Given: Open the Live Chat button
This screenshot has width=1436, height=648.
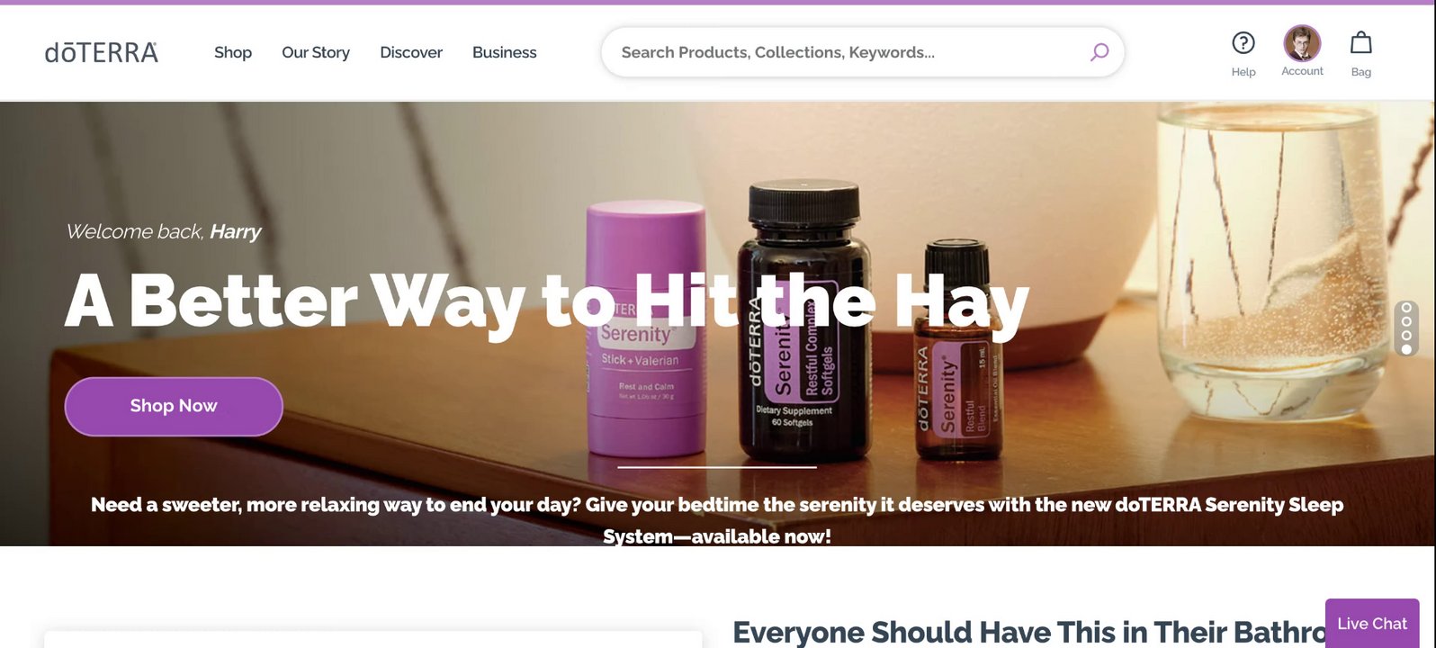Looking at the screenshot, I should point(1371,623).
